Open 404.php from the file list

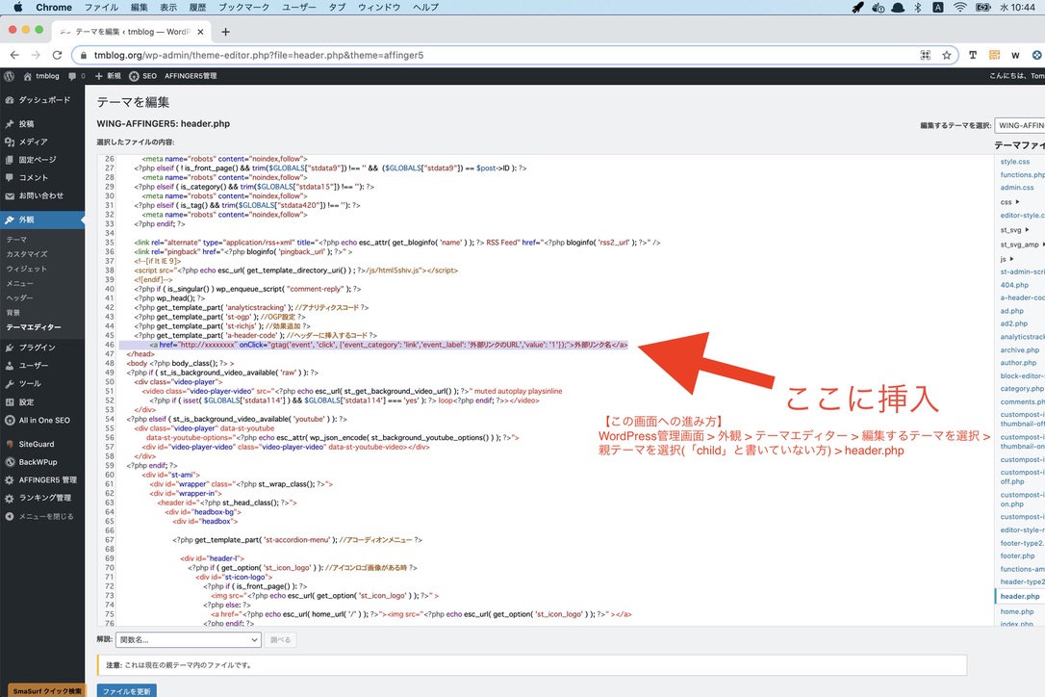(x=1014, y=285)
